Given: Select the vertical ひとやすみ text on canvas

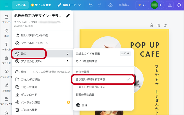Looking at the screenshot, I should pos(157,90).
